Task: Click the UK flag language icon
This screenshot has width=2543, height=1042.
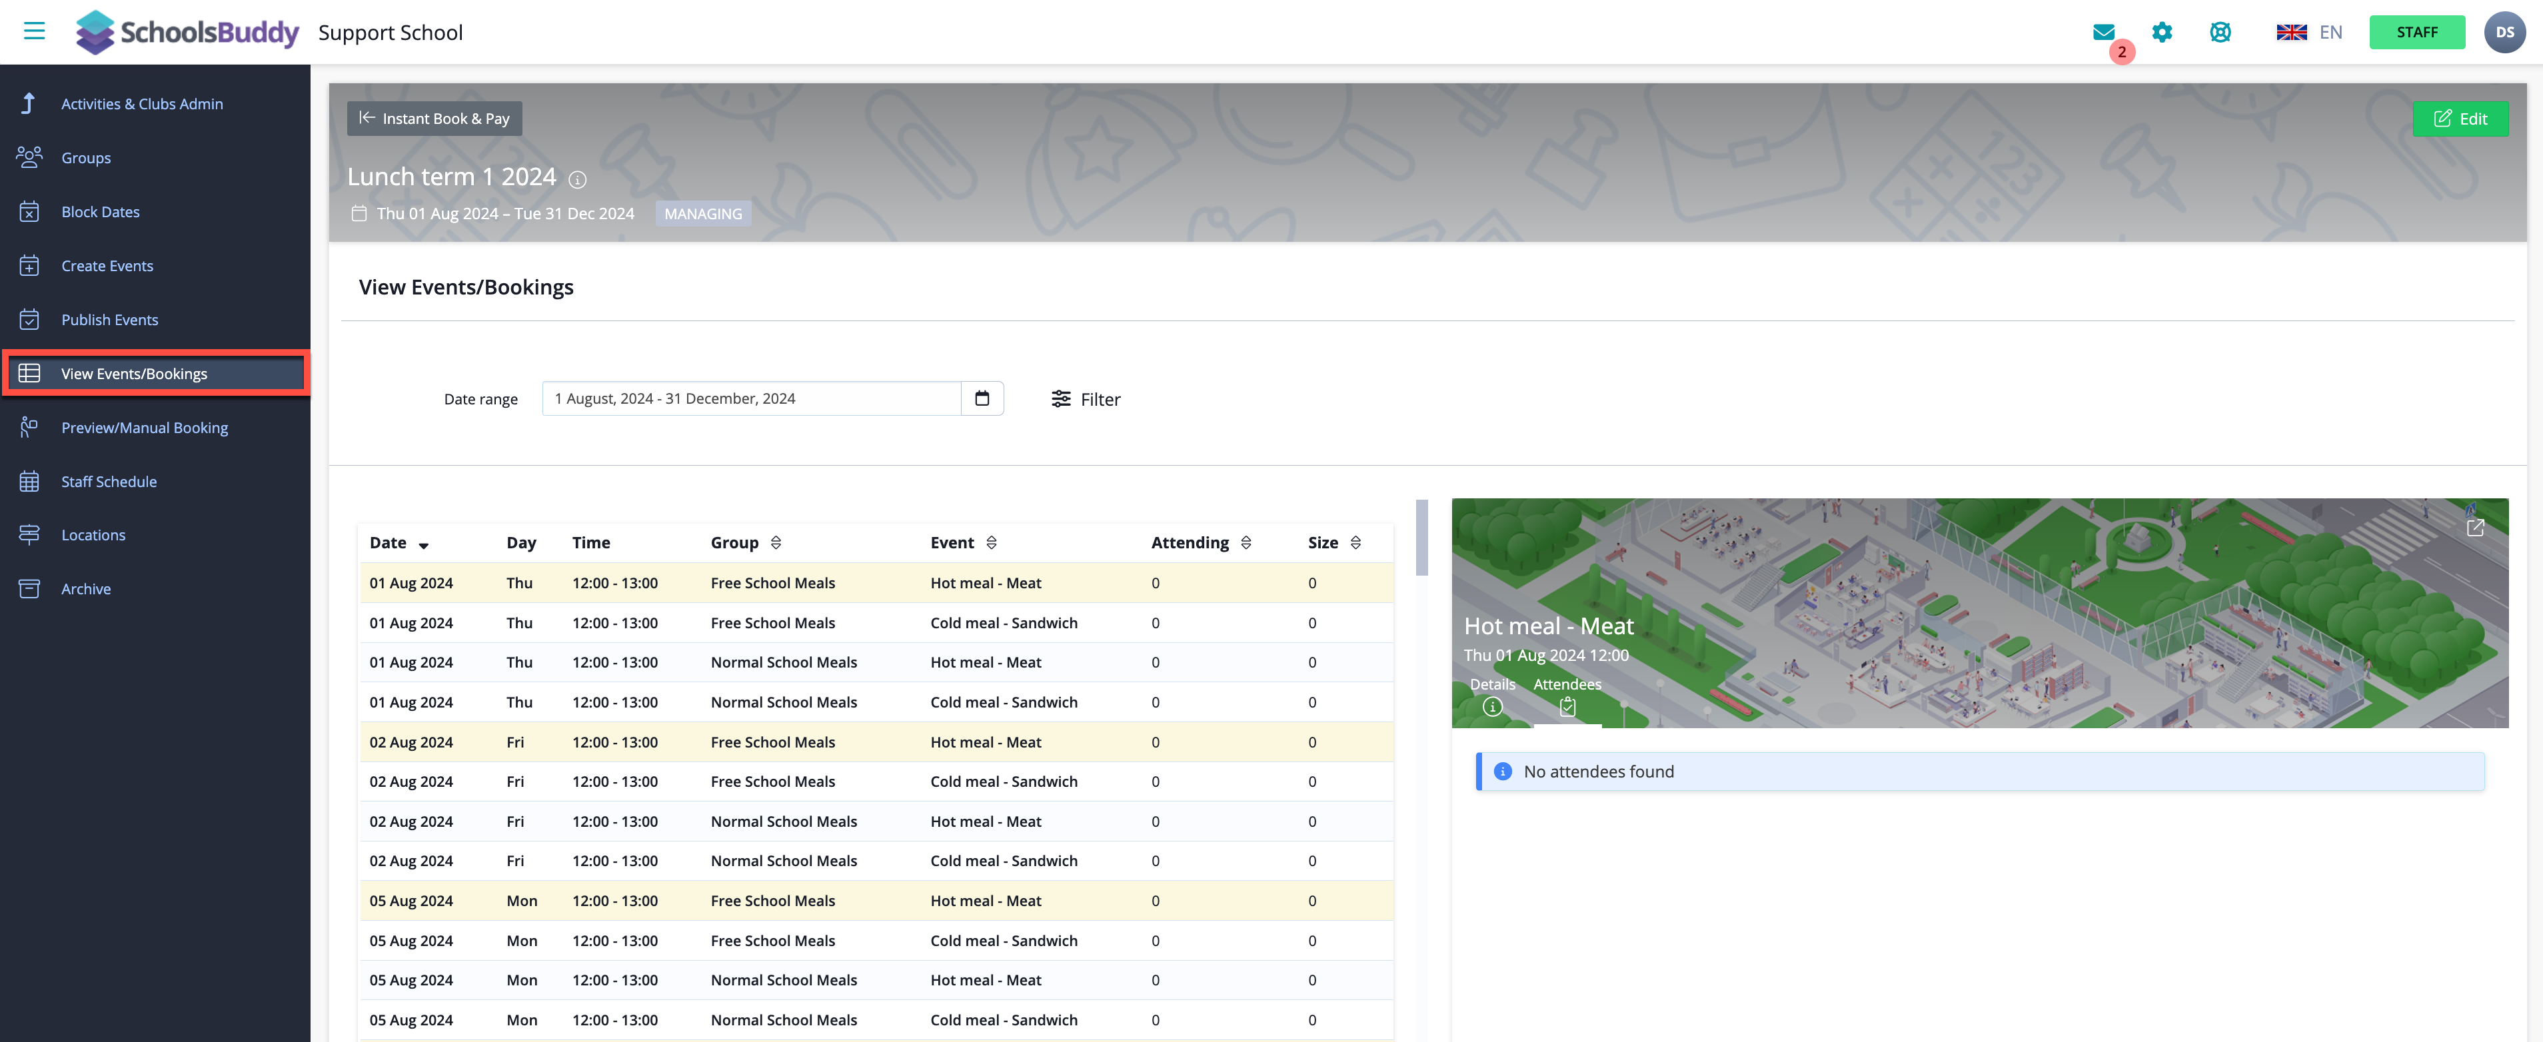Action: click(2291, 33)
